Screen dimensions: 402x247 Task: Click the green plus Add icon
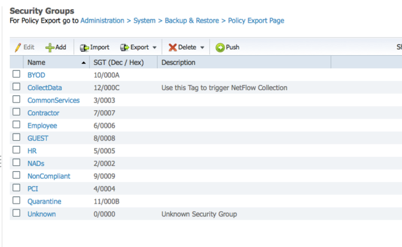(50, 47)
